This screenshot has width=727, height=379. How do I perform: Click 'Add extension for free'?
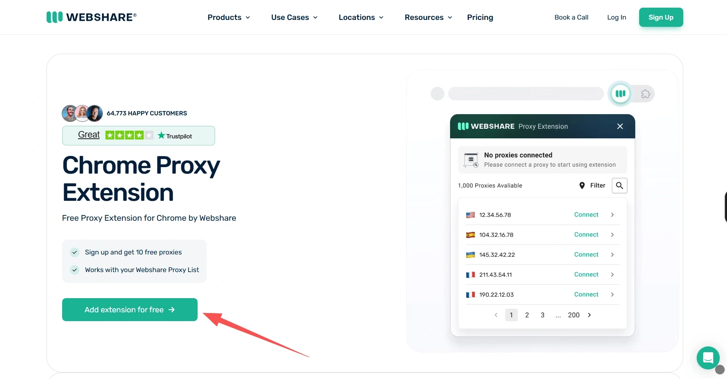(129, 310)
